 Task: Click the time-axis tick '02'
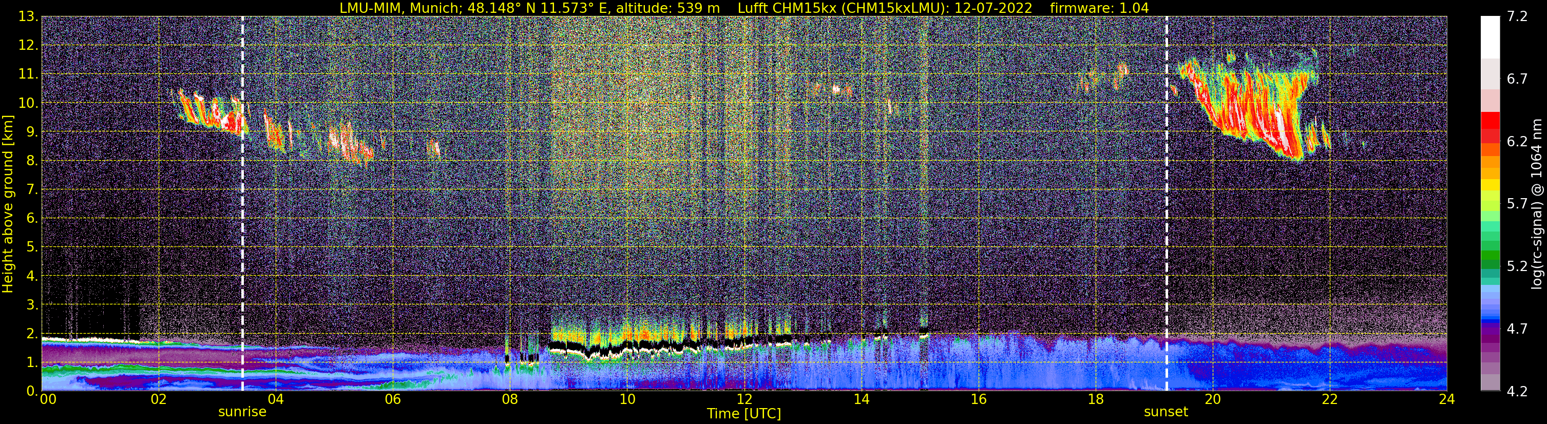(158, 399)
